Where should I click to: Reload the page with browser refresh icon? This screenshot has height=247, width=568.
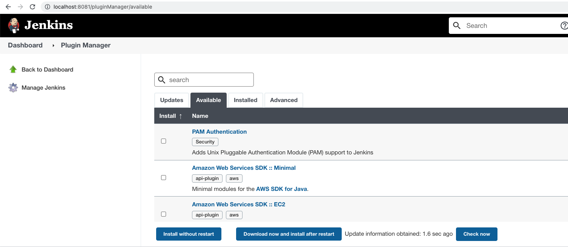tap(32, 7)
